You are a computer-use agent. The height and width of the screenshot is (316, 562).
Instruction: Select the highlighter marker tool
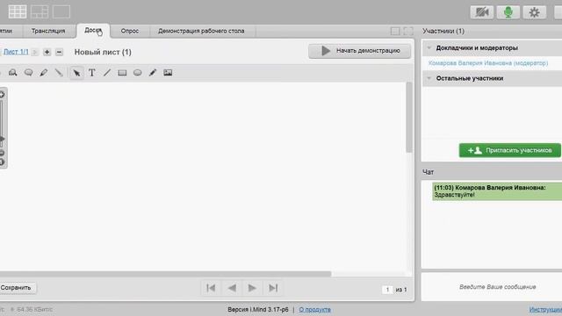44,73
